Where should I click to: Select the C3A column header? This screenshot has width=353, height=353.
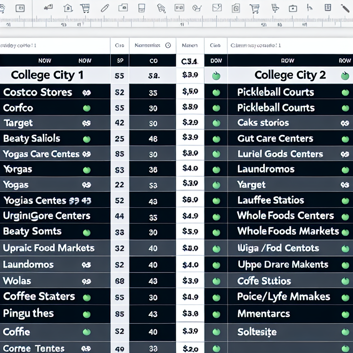coord(190,61)
